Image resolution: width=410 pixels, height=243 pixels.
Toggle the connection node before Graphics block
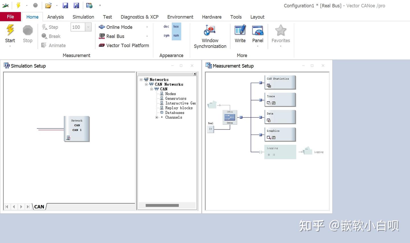261,135
